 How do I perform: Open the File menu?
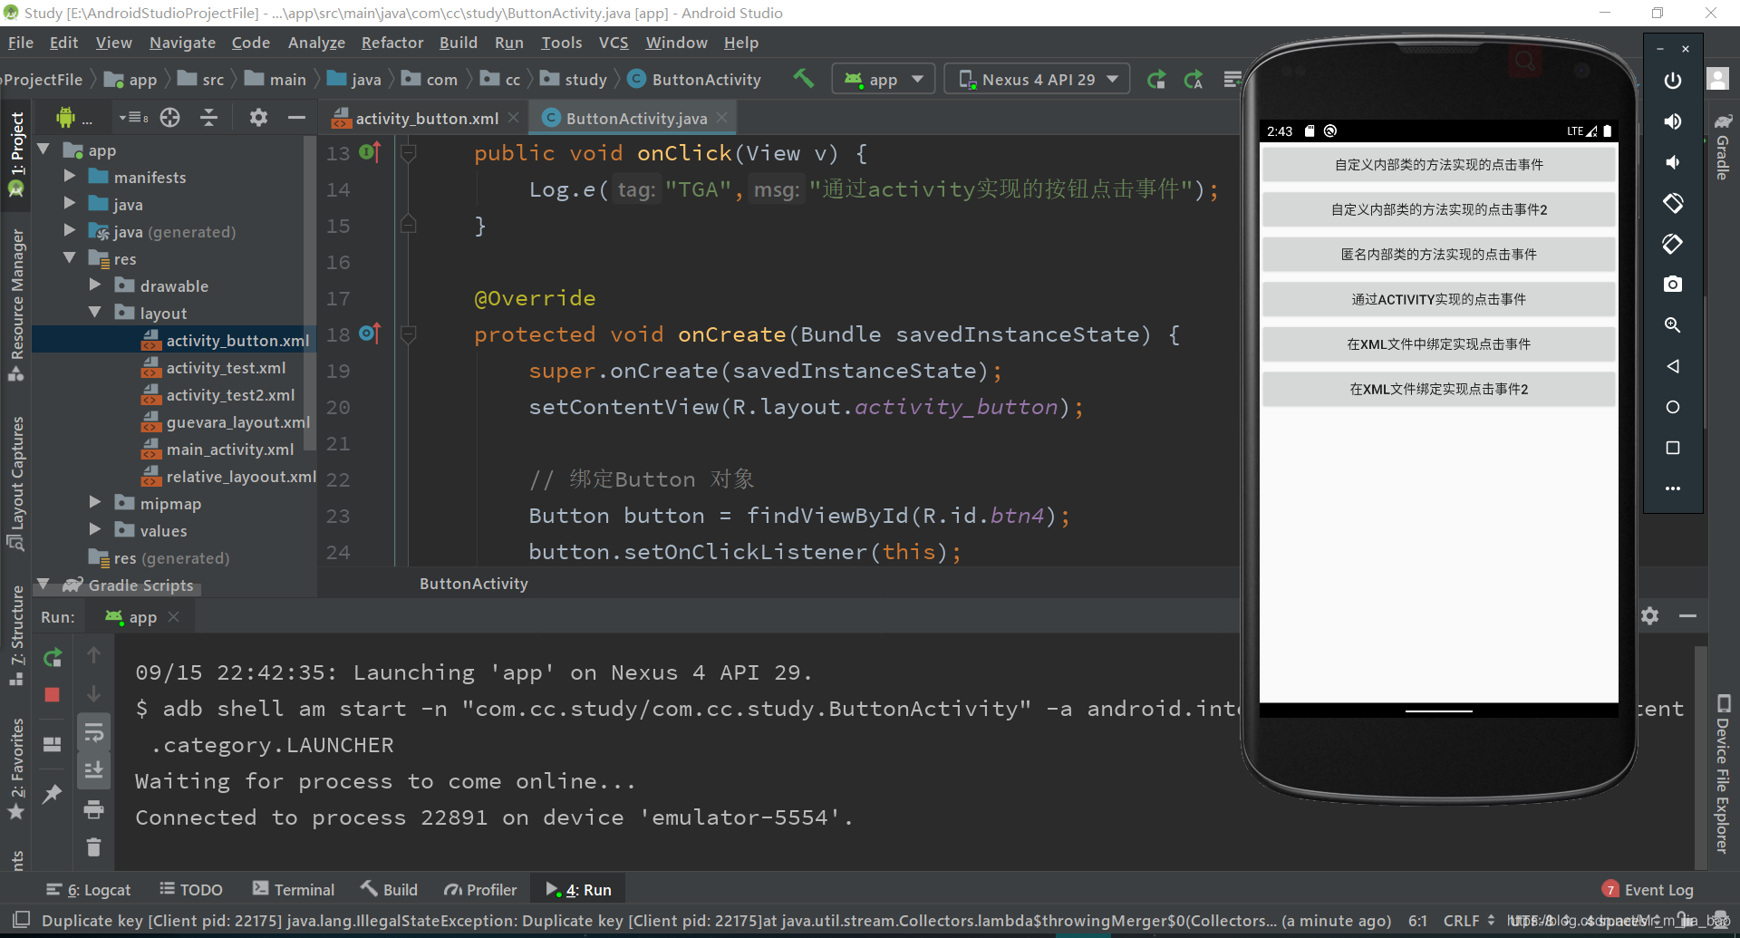pyautogui.click(x=21, y=43)
